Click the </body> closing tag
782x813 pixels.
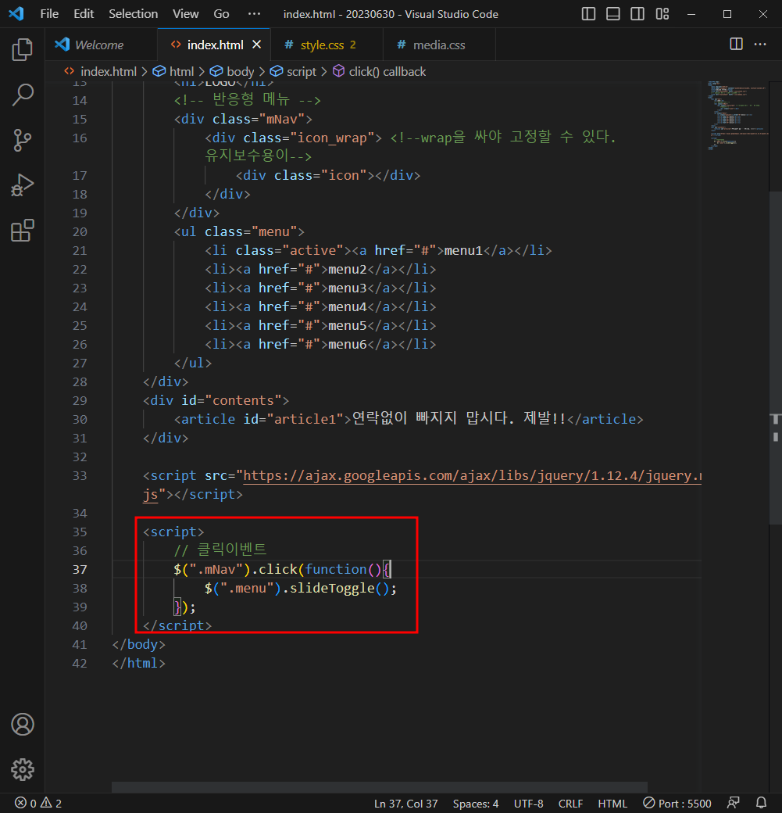tap(138, 644)
